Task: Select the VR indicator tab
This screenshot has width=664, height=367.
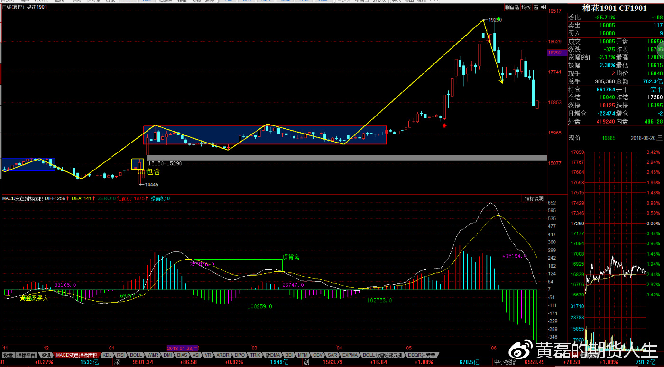Action: [x=208, y=355]
